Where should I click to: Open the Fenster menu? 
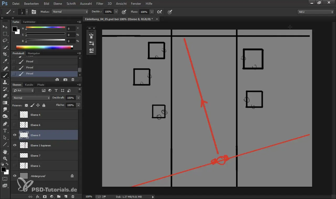(136, 4)
